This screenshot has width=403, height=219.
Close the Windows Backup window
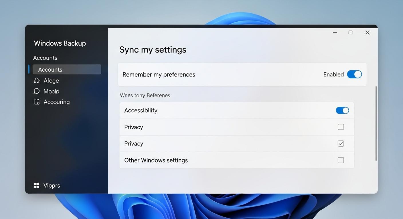coord(368,33)
